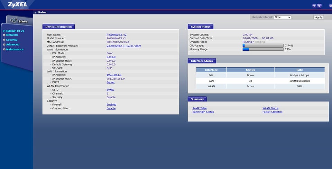Click the Interface Status panel header

pos(202,61)
